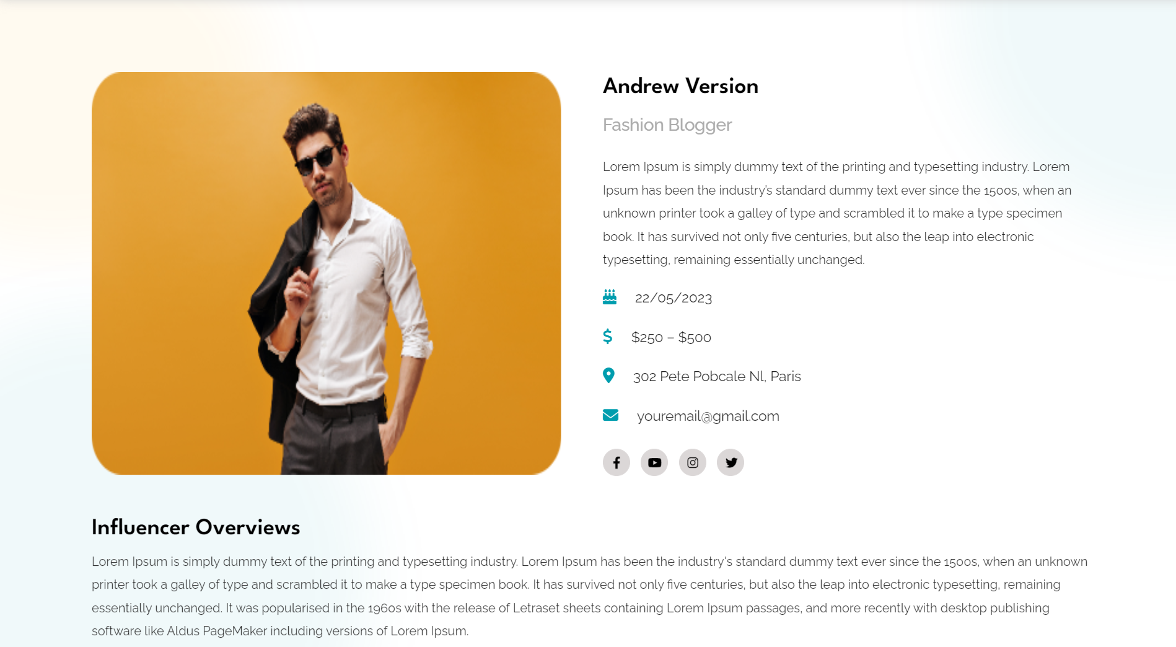Viewport: 1176px width, 647px height.
Task: Click the envelope email icon
Action: coord(610,415)
